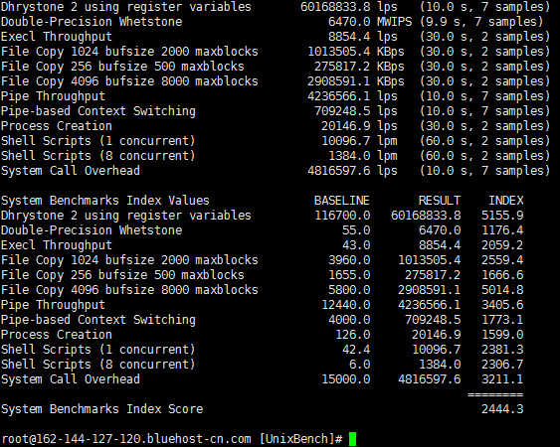Screen dimensions: 560x447
Task: Click the shell prompt root@162-144-127-120.bluehost-cn.com
Action: pyautogui.click(x=126, y=439)
